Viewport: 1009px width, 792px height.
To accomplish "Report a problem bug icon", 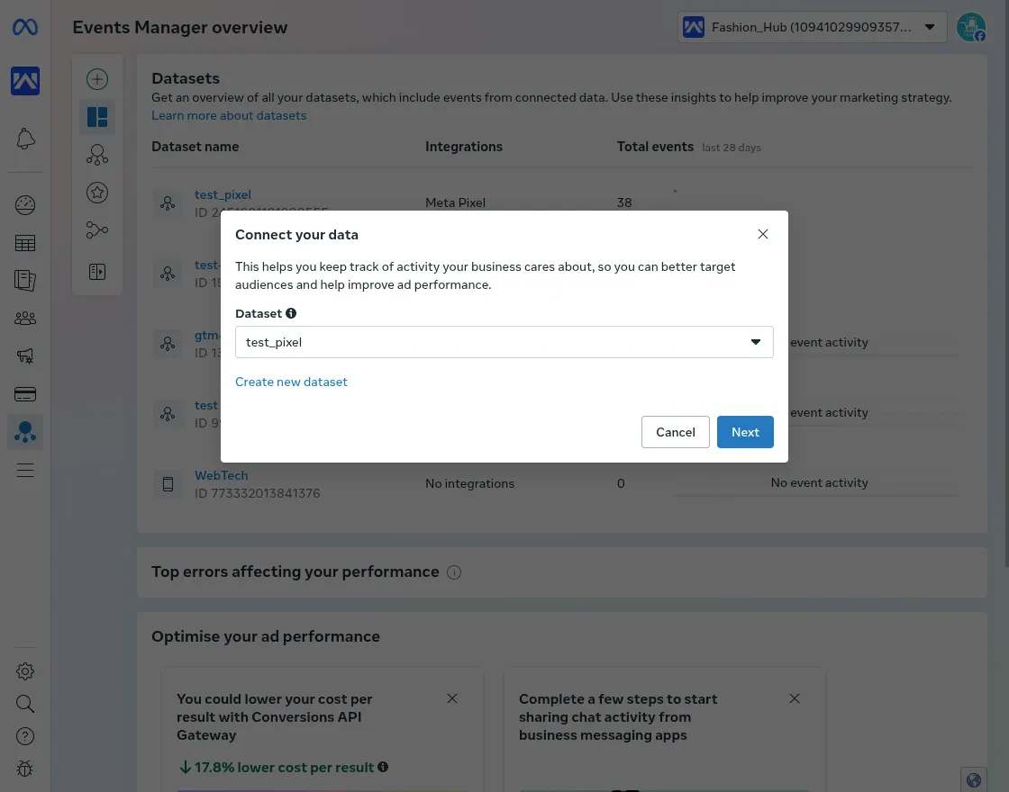I will 25,769.
